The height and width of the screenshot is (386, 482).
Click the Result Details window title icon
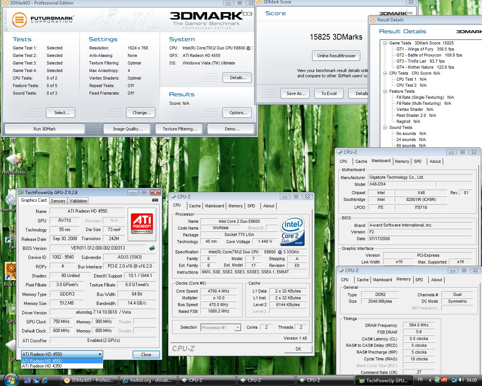coord(373,20)
